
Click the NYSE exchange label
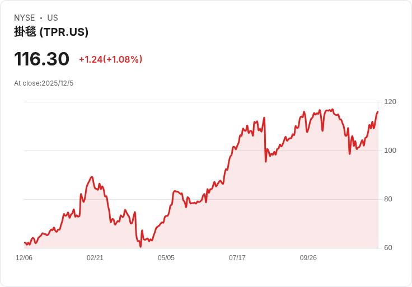tap(25, 18)
